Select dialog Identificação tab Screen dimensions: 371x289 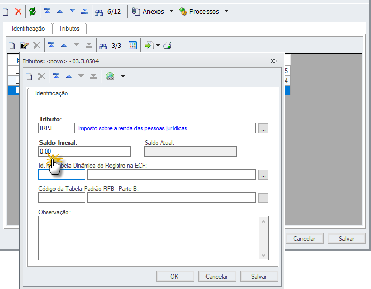[51, 93]
